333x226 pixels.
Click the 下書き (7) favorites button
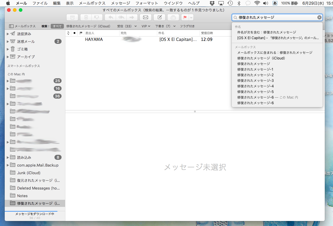pos(163,26)
